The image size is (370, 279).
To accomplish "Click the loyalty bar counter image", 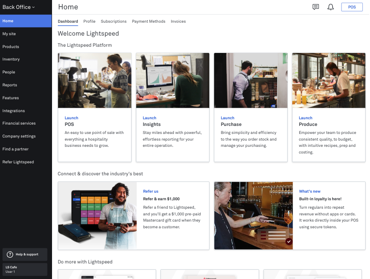I will point(253,215).
